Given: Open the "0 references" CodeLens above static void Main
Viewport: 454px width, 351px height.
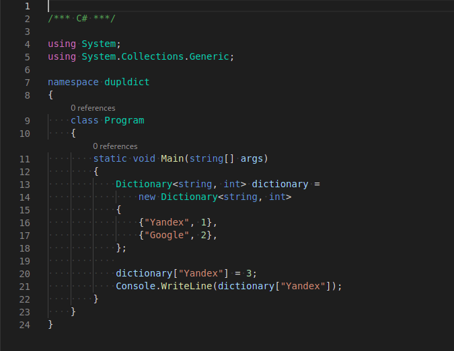Looking at the screenshot, I should [x=115, y=146].
